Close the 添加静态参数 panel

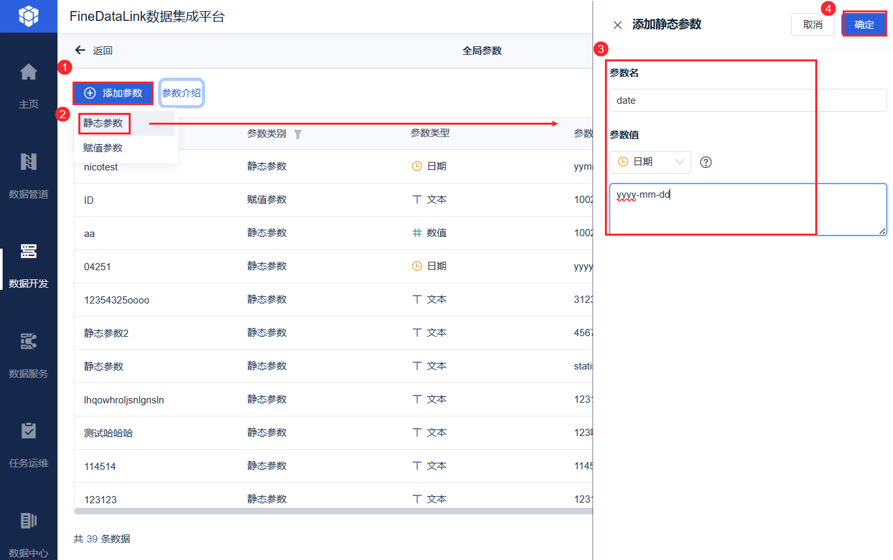pyautogui.click(x=617, y=25)
